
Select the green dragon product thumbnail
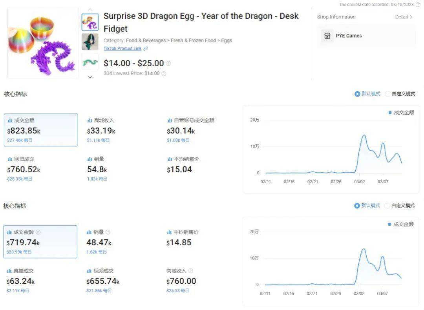(x=90, y=62)
